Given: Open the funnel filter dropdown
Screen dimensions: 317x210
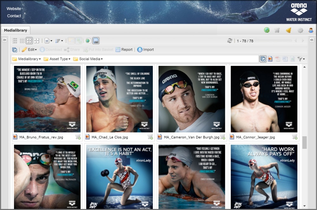Looking at the screenshot, I should pos(301,59).
